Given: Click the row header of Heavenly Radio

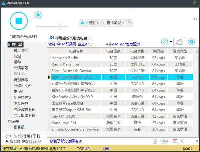Looking at the screenshot, I should 49,58.
